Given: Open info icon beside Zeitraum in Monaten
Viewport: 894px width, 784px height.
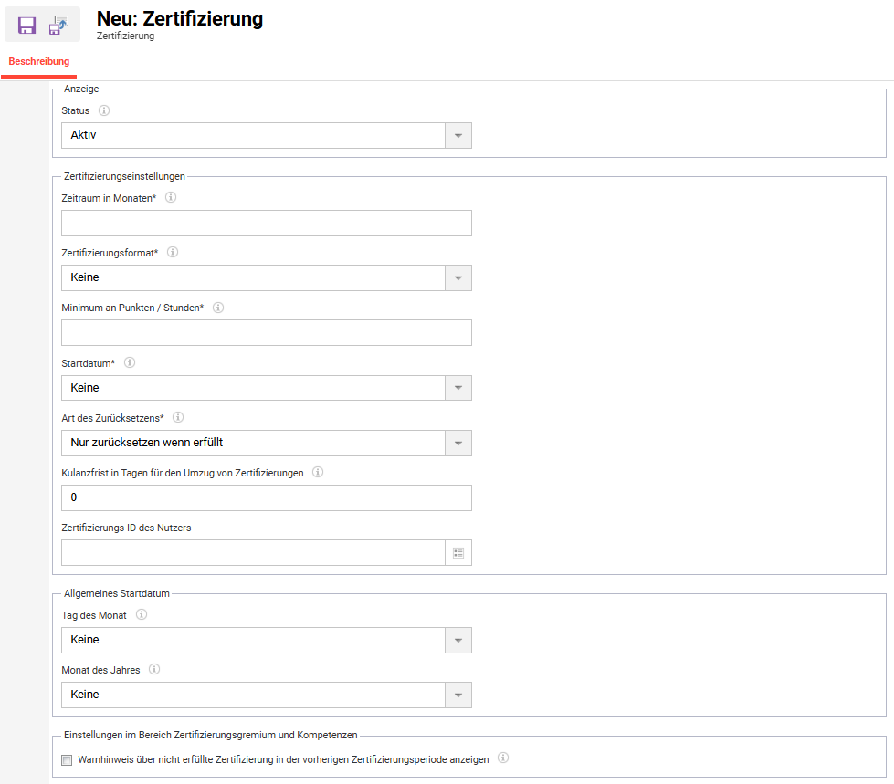Looking at the screenshot, I should (x=171, y=197).
